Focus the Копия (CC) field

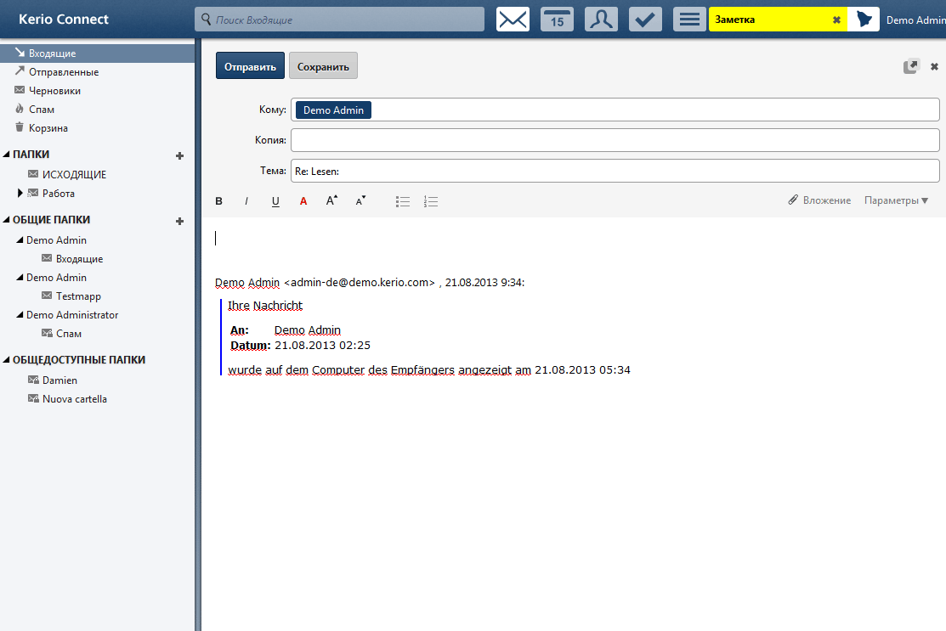click(x=615, y=140)
